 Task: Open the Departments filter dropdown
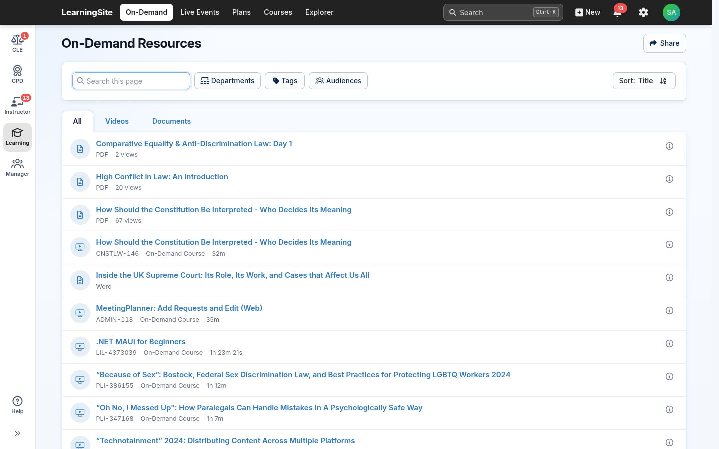coord(227,81)
